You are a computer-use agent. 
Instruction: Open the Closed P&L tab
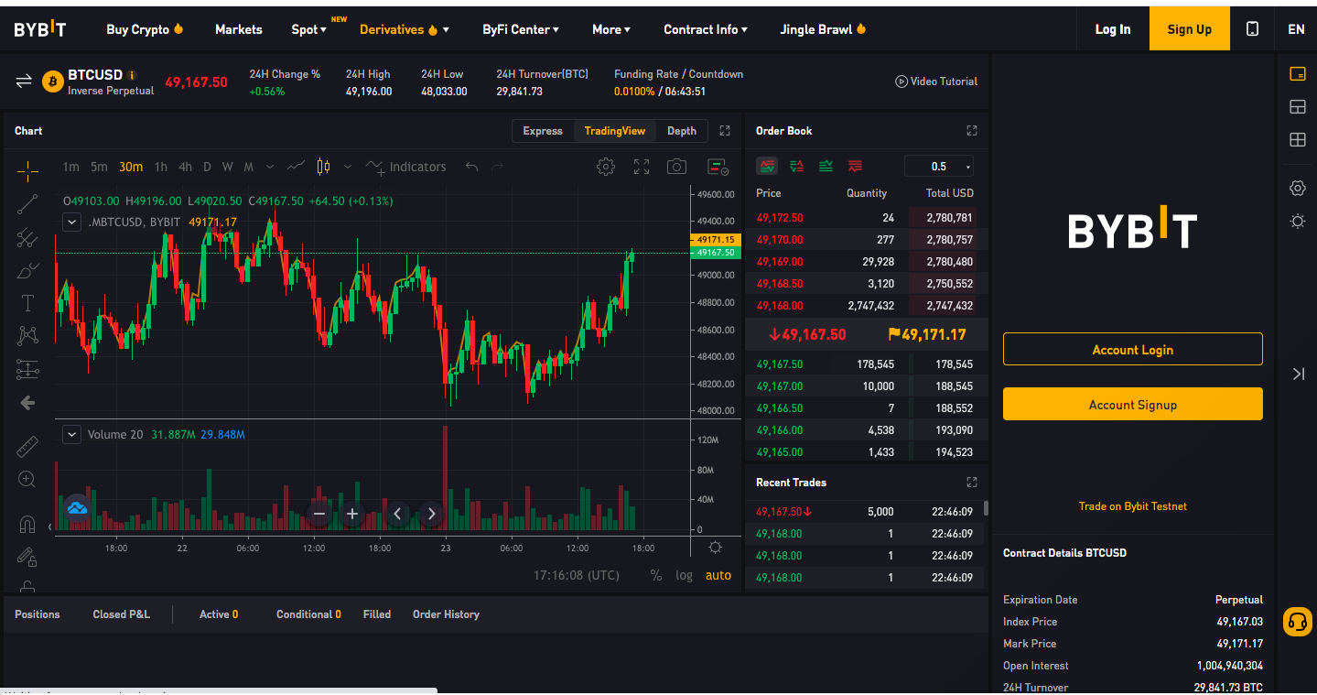click(121, 614)
